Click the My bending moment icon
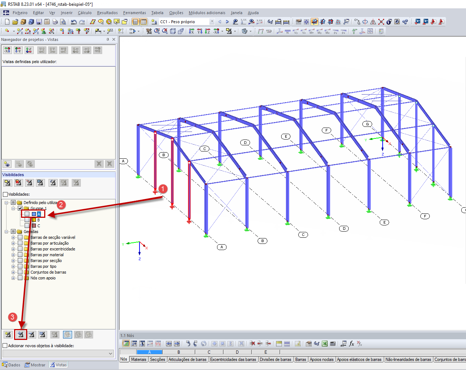The width and height of the screenshot is (466, 370). point(320,31)
